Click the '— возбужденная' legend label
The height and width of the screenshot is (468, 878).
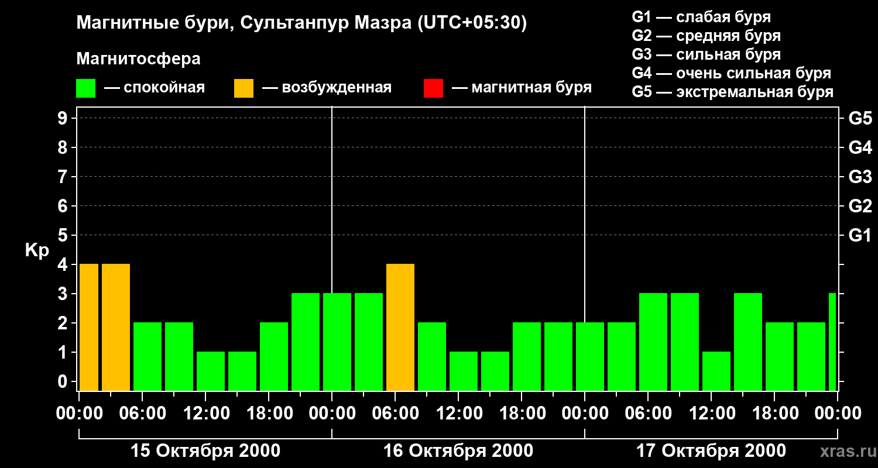click(327, 88)
